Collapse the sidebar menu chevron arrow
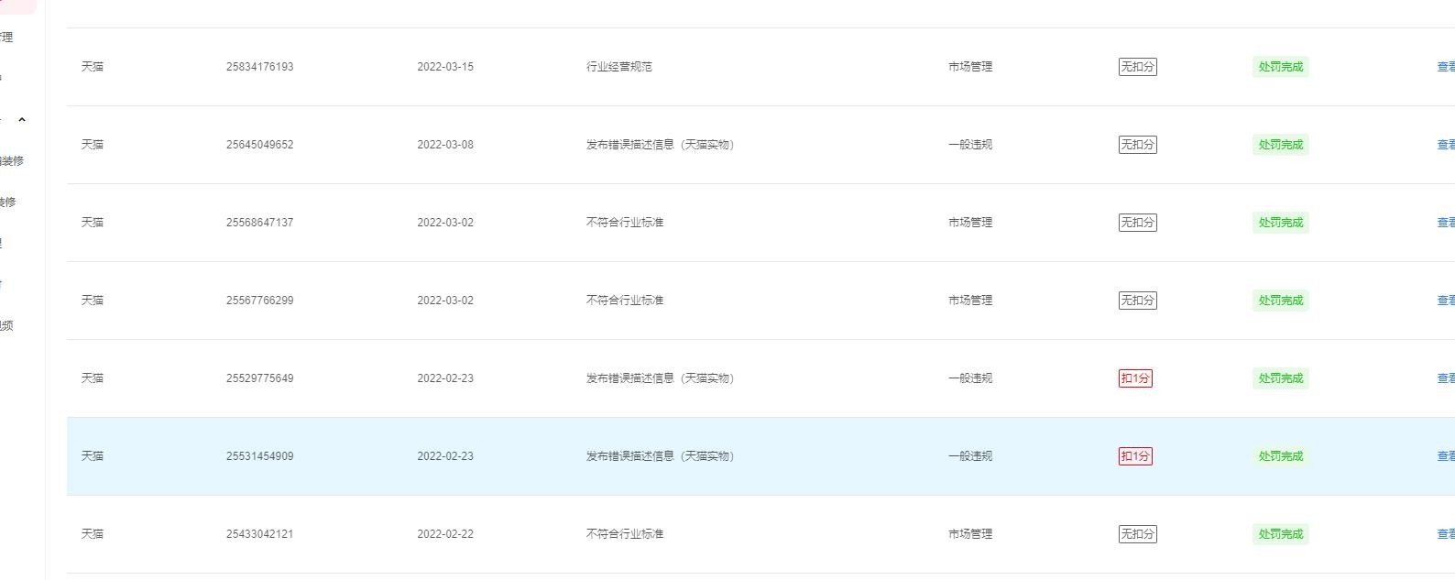 [22, 120]
